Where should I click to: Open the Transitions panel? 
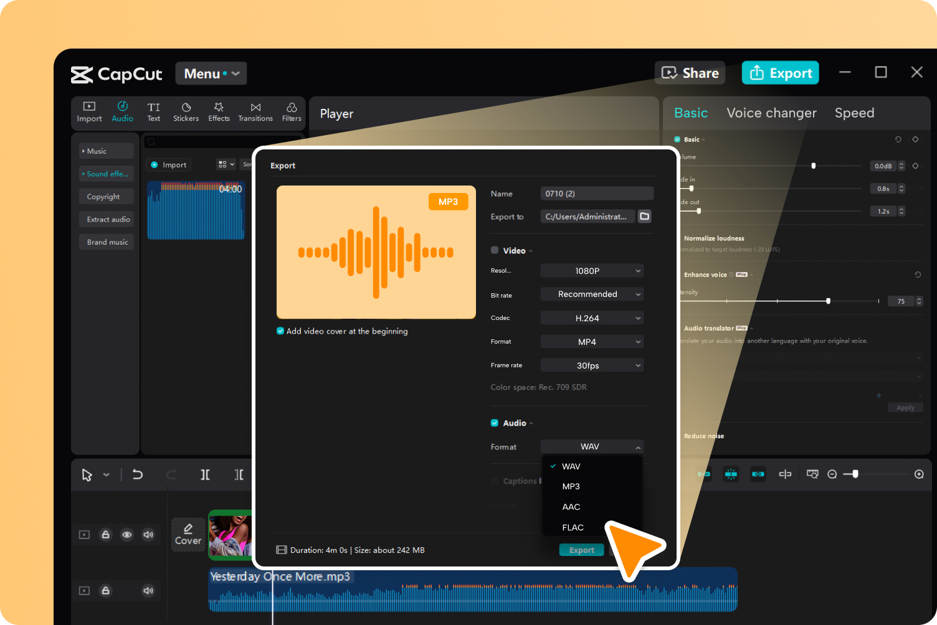click(x=255, y=112)
